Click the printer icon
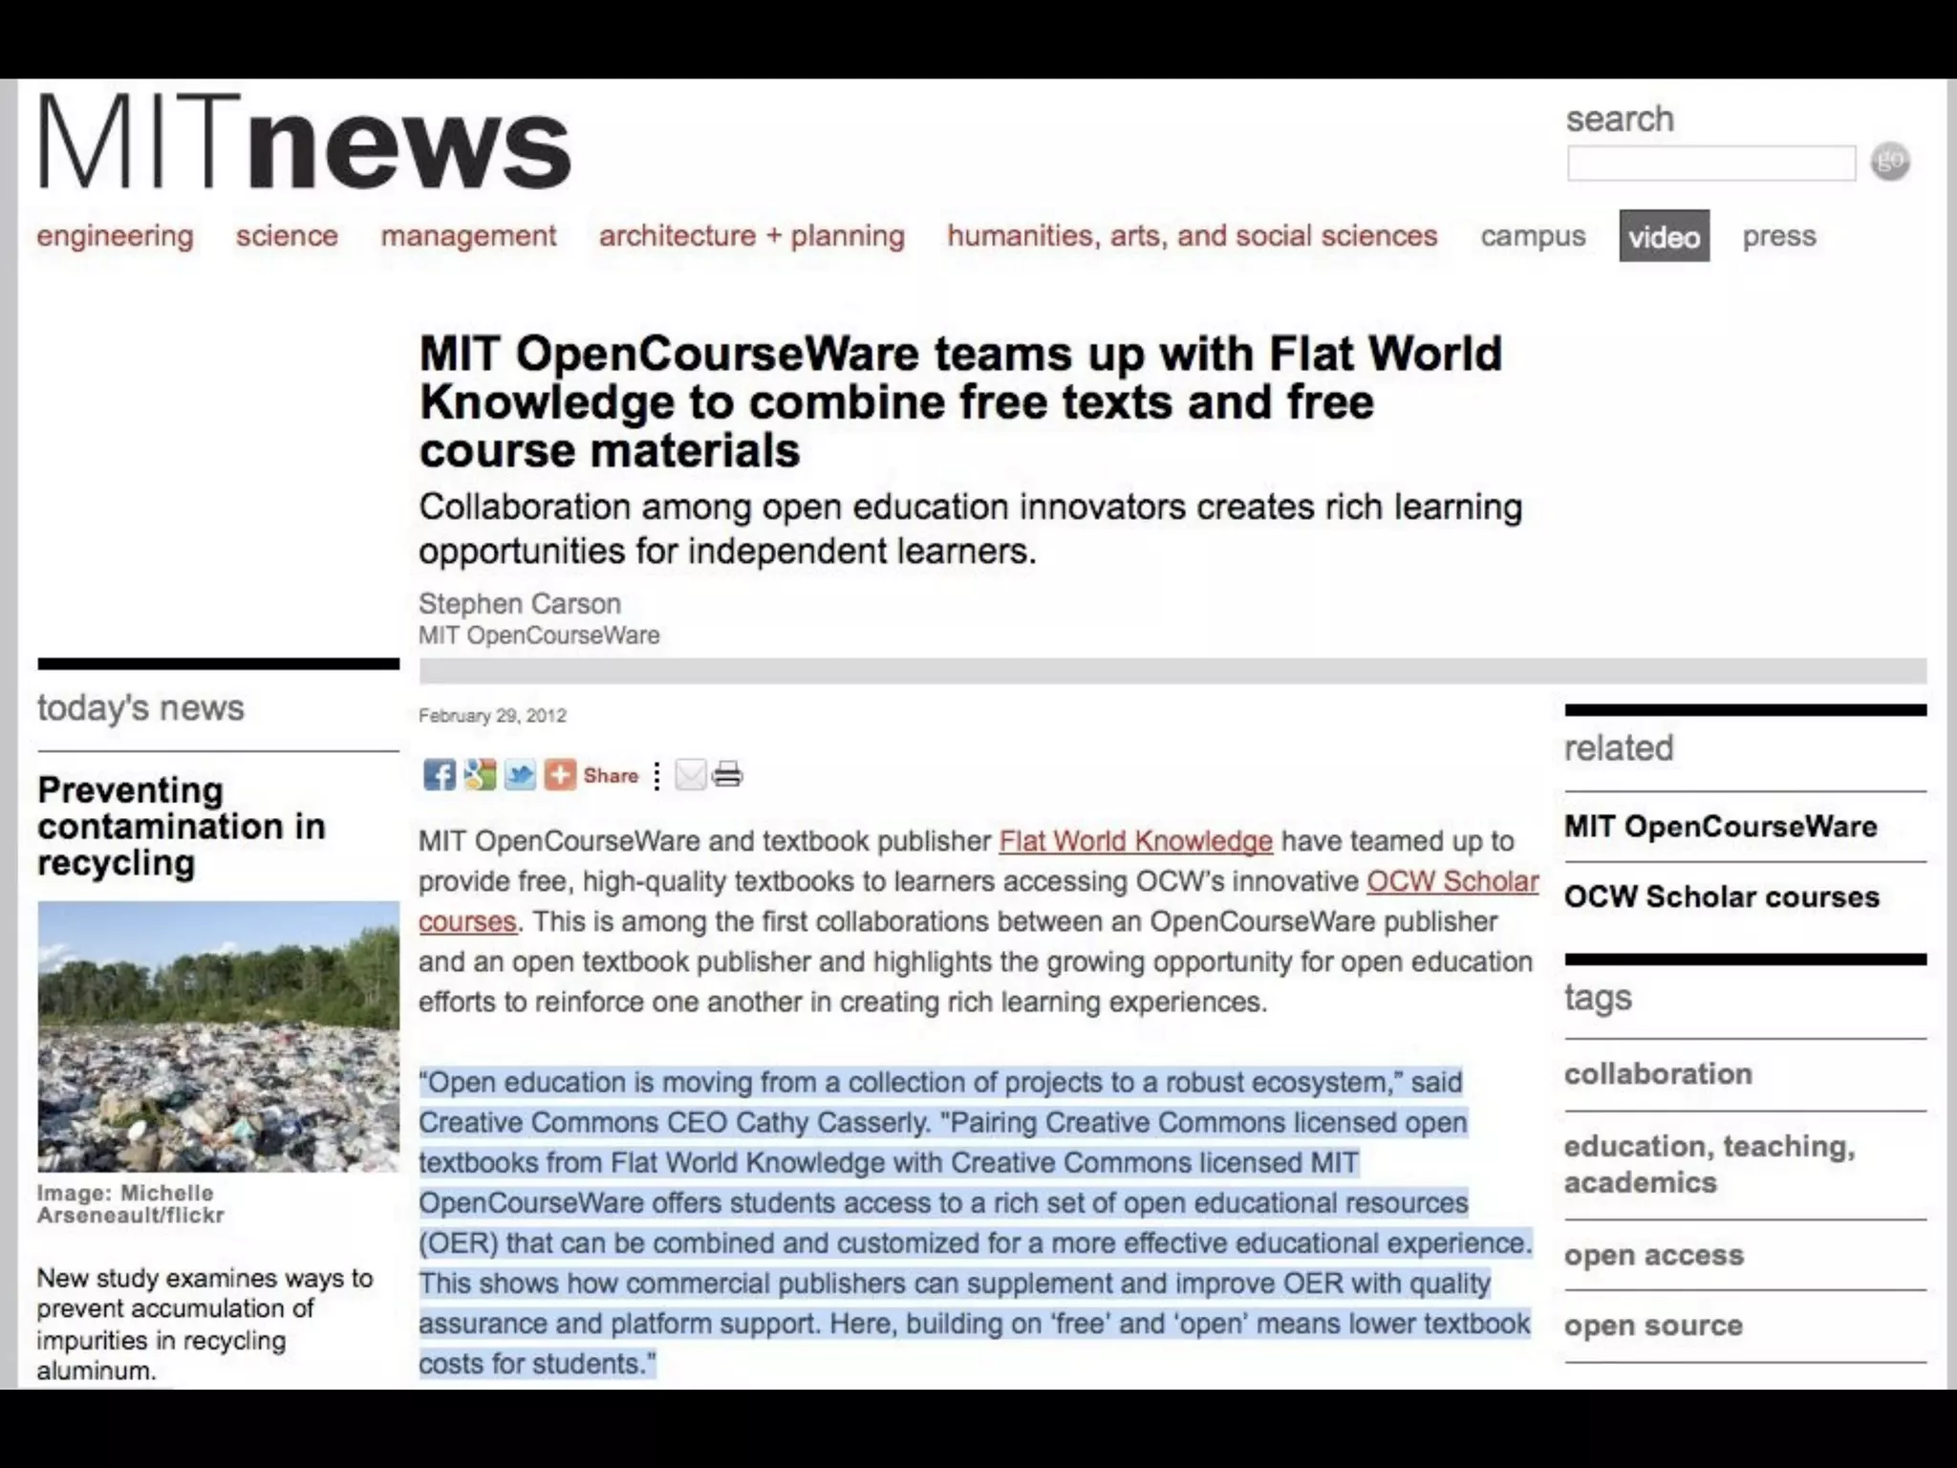Screen dimensions: 1957x1468 click(727, 774)
